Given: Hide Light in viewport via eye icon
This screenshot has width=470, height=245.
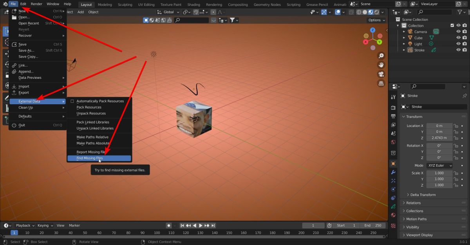Looking at the screenshot, I should click(458, 44).
